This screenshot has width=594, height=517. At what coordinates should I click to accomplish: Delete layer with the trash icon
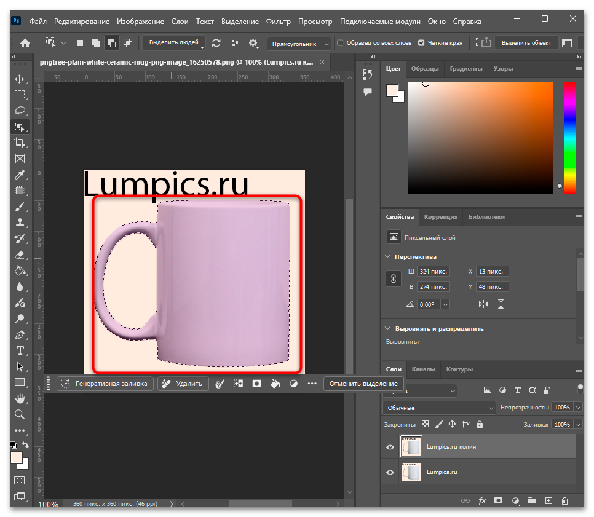coord(564,501)
